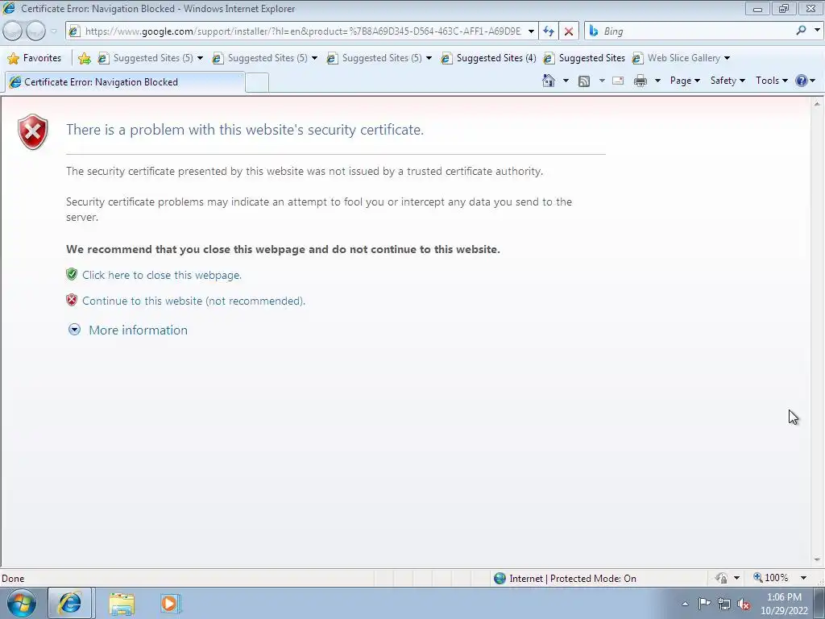Click the large red shield error icon
This screenshot has width=825, height=619.
point(32,131)
